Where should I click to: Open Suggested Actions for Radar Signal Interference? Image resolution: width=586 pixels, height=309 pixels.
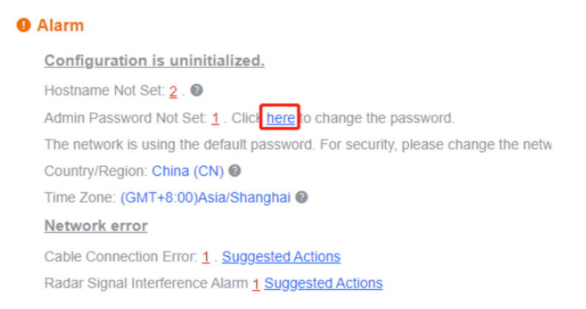323,283
